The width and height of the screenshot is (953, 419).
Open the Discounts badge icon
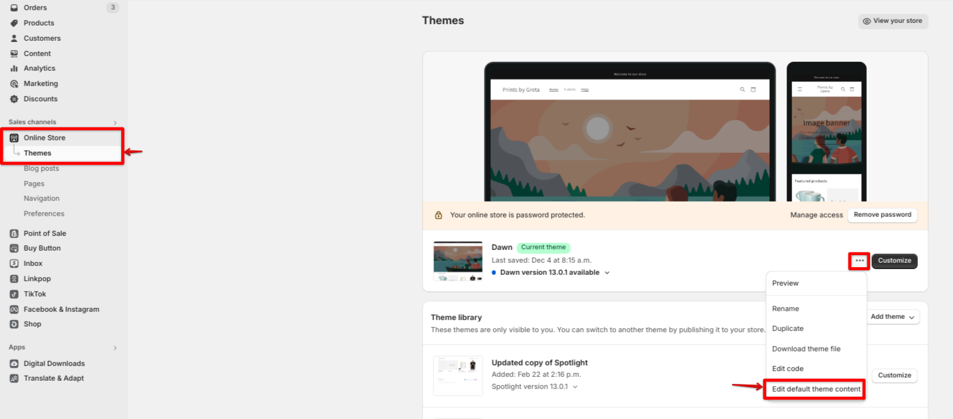(x=14, y=99)
